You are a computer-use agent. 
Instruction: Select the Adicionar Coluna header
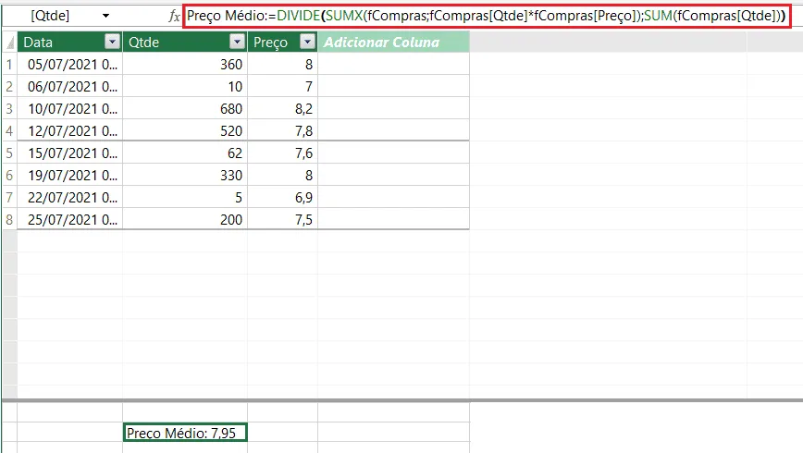pyautogui.click(x=393, y=42)
